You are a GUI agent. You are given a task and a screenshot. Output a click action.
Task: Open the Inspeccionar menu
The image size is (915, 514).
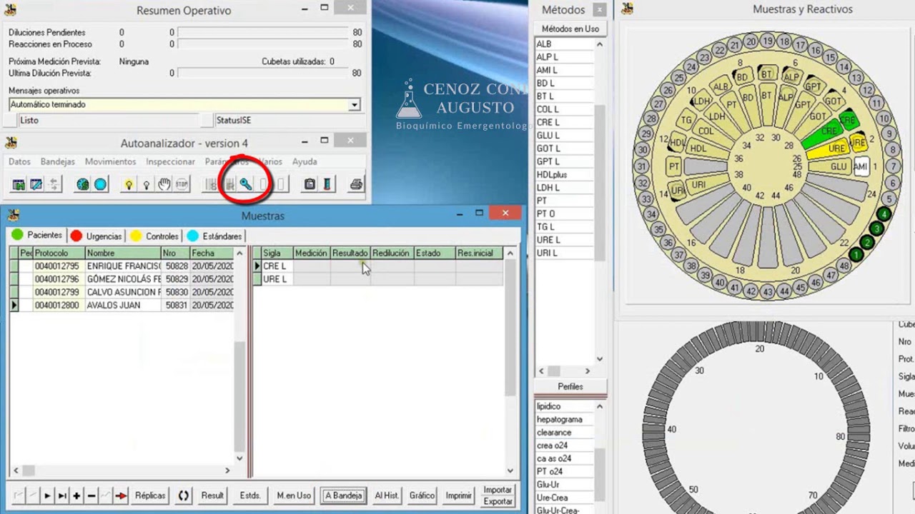pyautogui.click(x=170, y=162)
